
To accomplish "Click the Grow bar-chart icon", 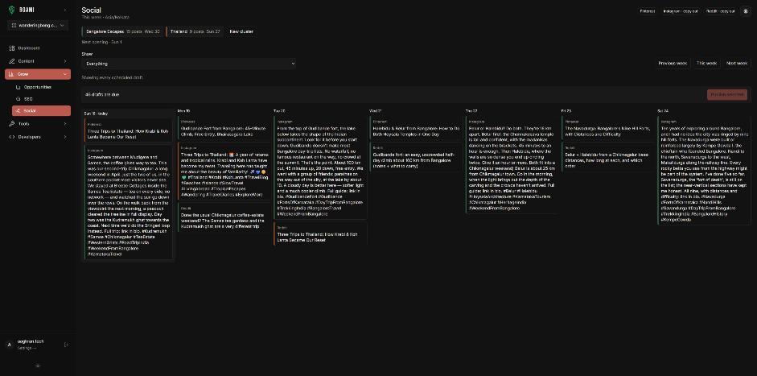I will (12, 74).
